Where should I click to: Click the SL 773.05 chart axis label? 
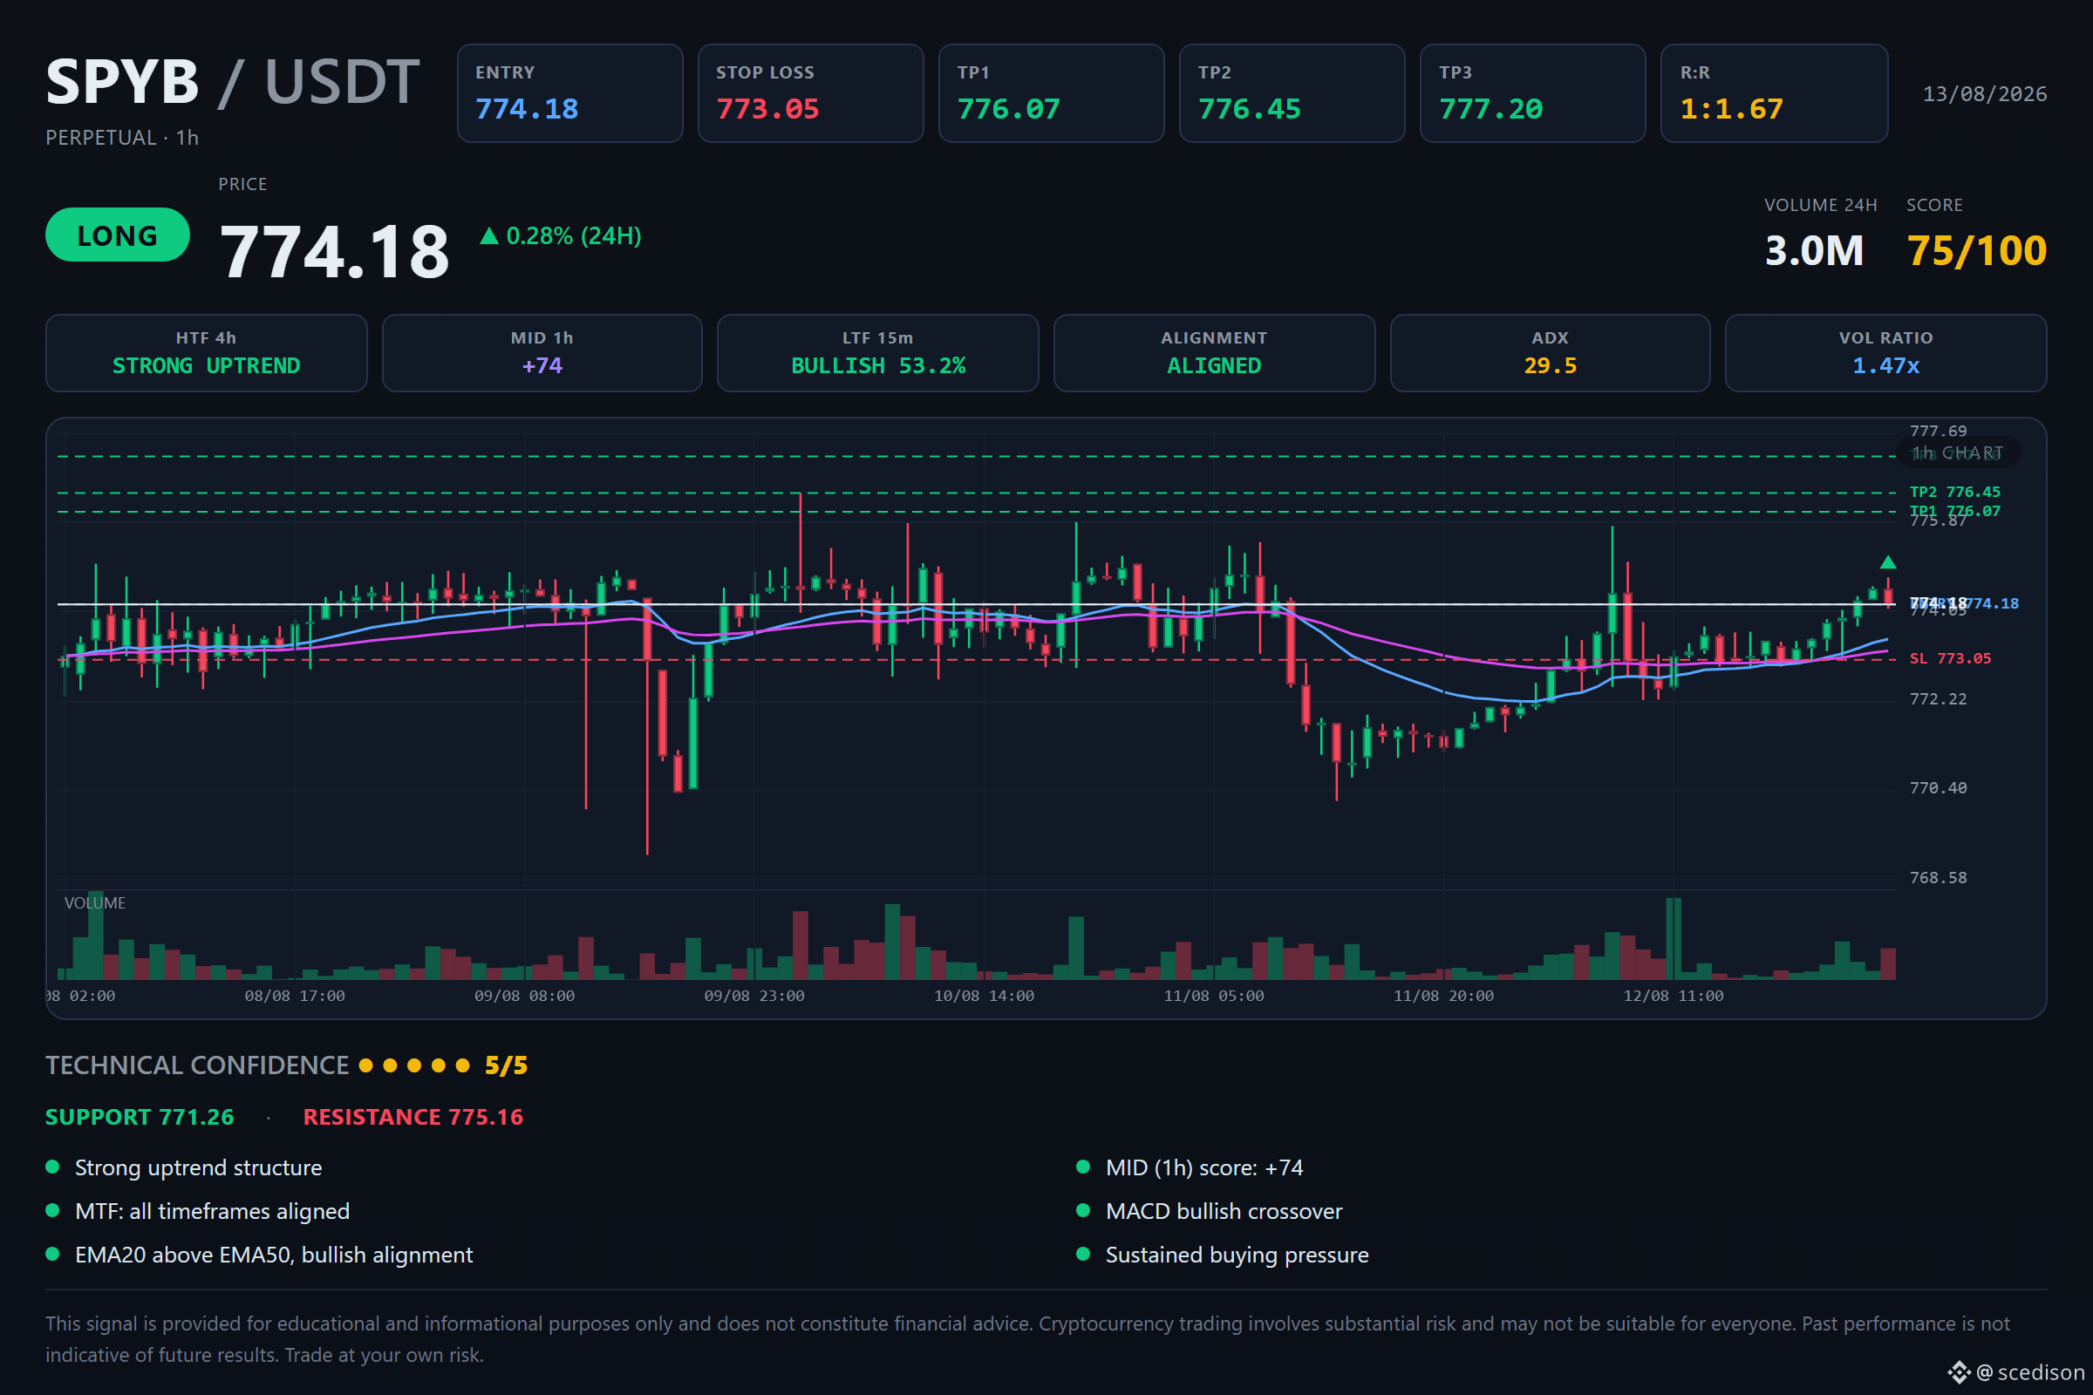point(1951,658)
